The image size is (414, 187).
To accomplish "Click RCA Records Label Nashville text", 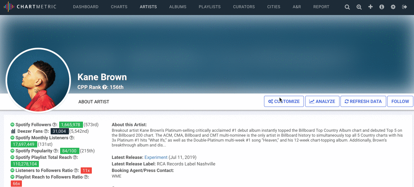I will coord(186,164).
